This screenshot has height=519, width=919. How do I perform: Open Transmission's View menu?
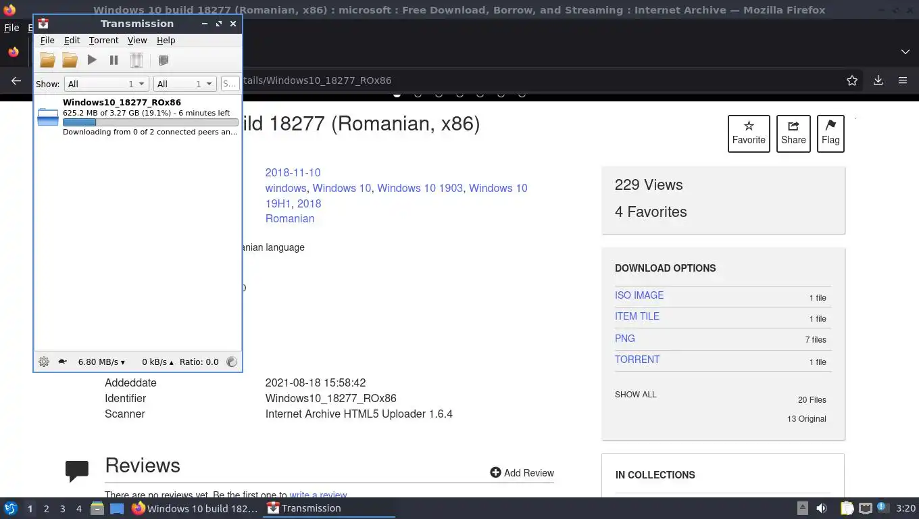(x=137, y=41)
